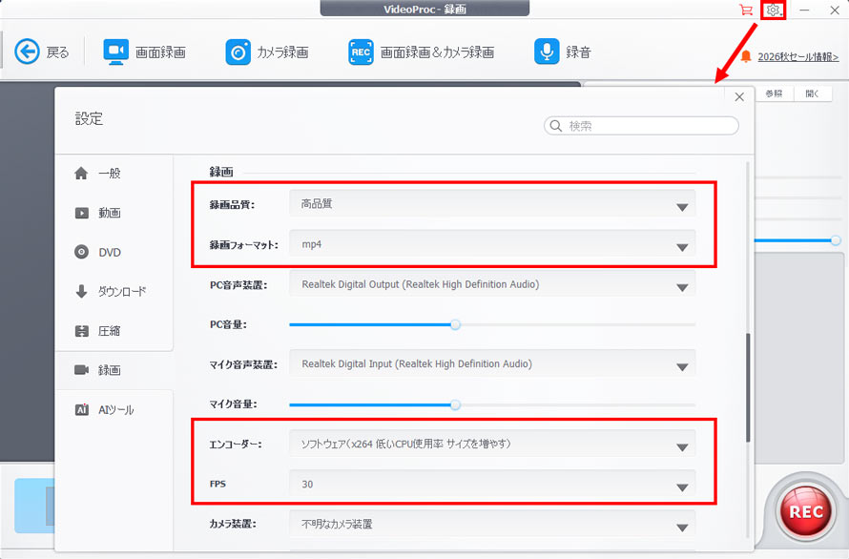Open the shopping cart icon
The width and height of the screenshot is (849, 559).
pos(746,10)
